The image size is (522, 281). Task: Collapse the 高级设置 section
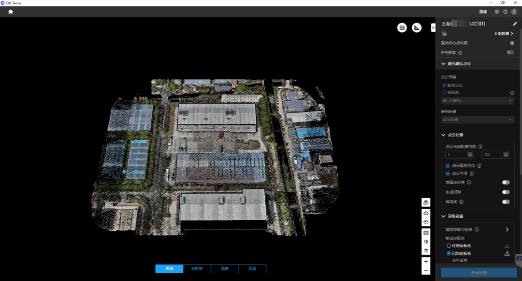pos(443,216)
